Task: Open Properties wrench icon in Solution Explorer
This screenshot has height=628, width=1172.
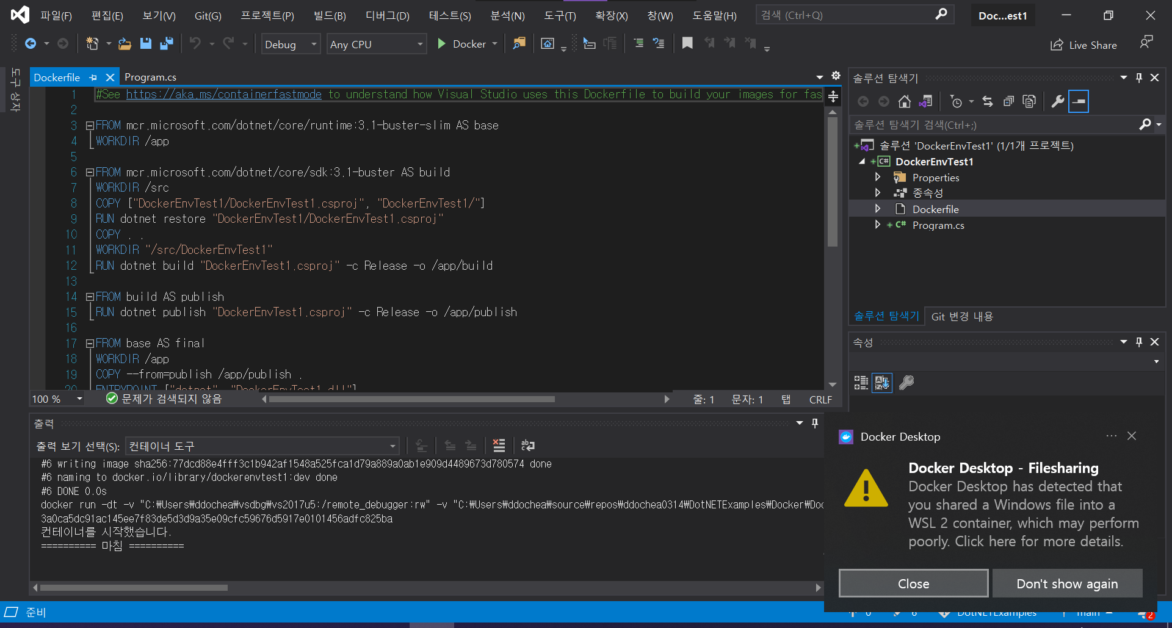Action: [x=1057, y=101]
